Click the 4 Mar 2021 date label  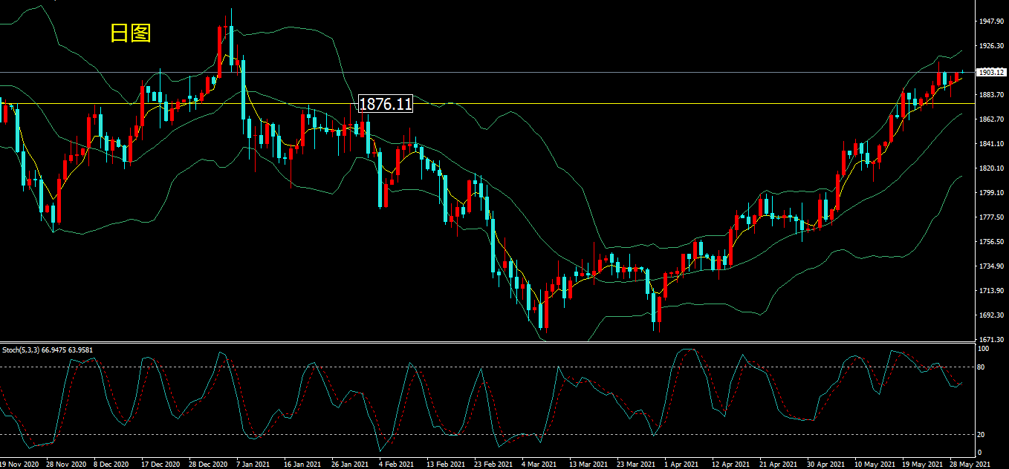coord(539,464)
